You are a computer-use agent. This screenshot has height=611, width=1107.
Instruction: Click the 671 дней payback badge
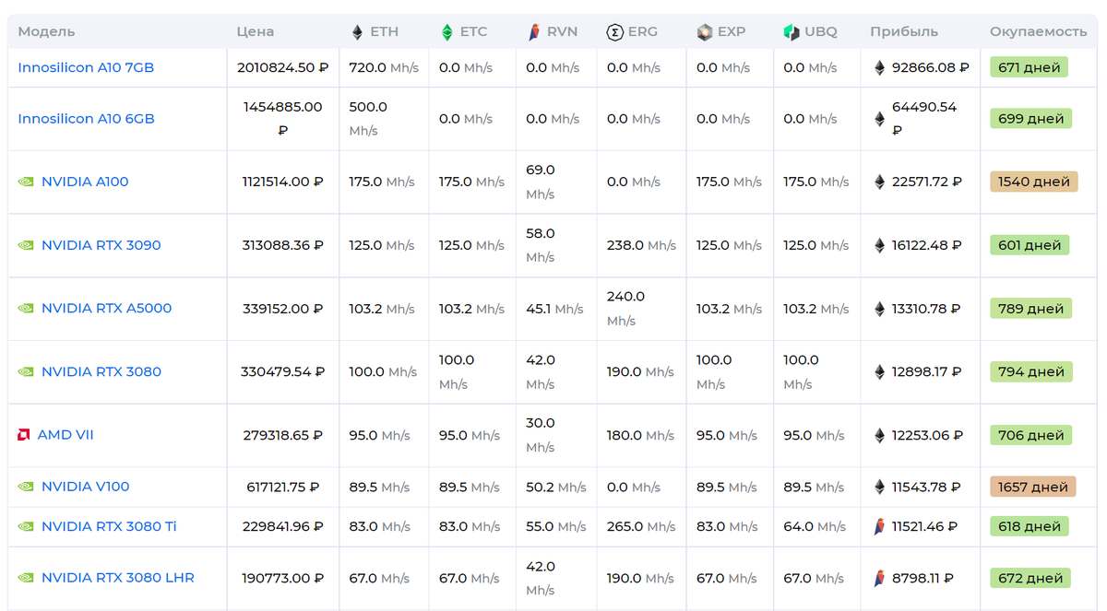[x=1029, y=67]
